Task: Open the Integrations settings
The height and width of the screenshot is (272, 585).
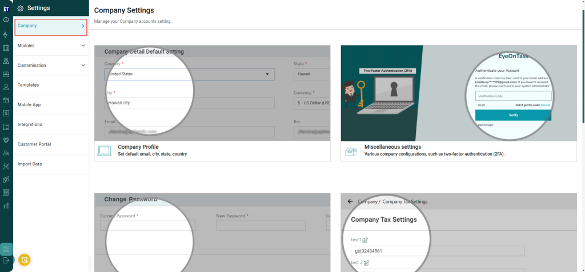Action: pyautogui.click(x=51, y=124)
